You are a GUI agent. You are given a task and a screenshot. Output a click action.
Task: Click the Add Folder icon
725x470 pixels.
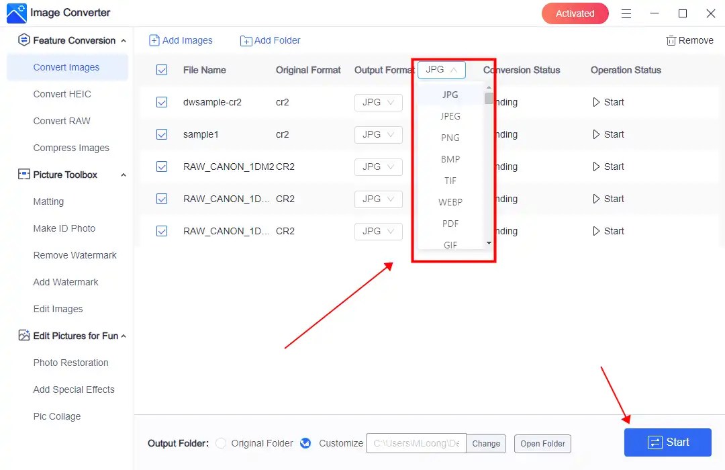click(x=246, y=40)
